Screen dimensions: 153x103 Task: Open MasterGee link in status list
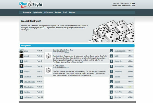click(119, 61)
